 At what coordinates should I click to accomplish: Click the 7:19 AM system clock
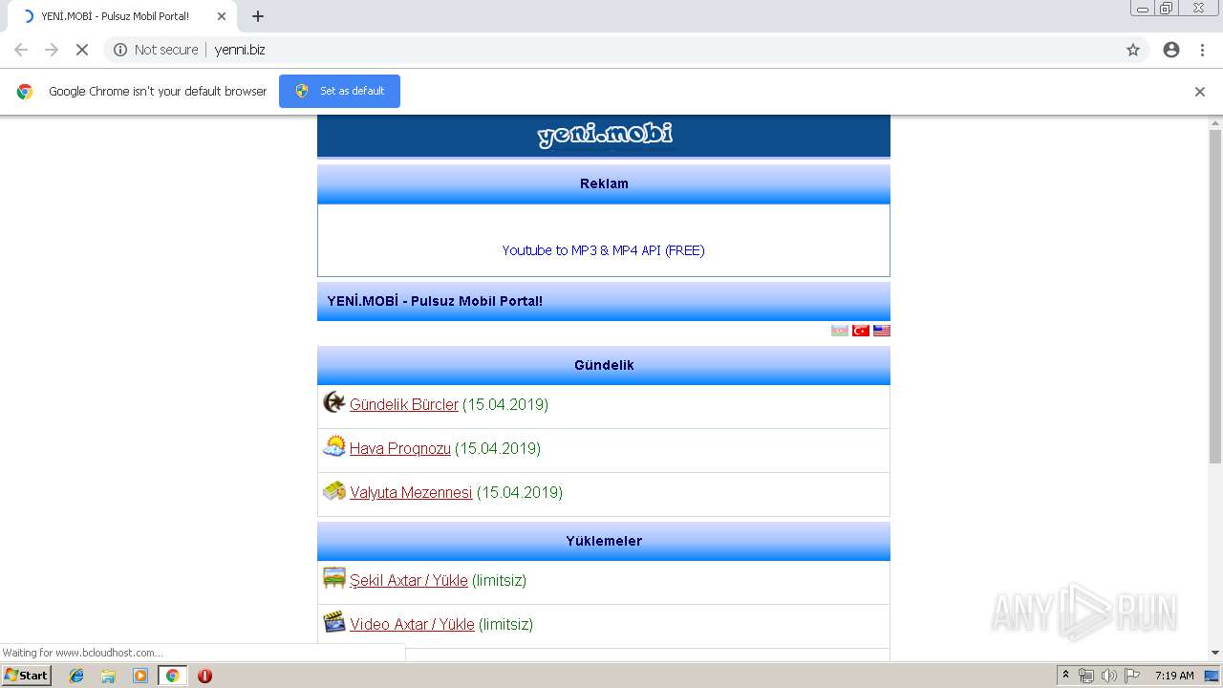tap(1174, 676)
